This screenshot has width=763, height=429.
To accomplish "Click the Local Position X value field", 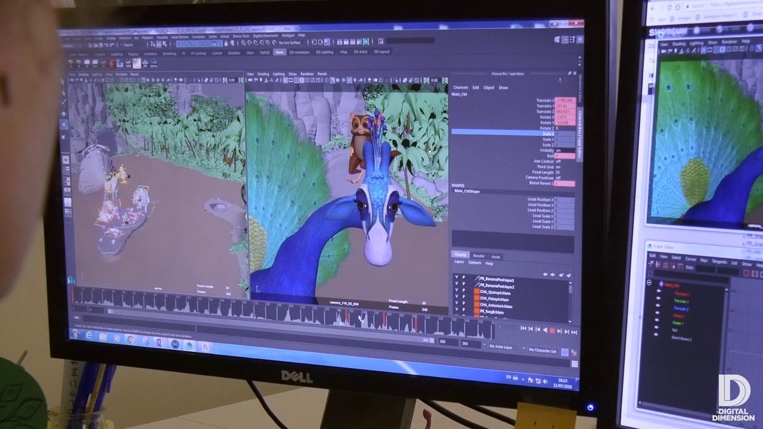I will (x=565, y=200).
